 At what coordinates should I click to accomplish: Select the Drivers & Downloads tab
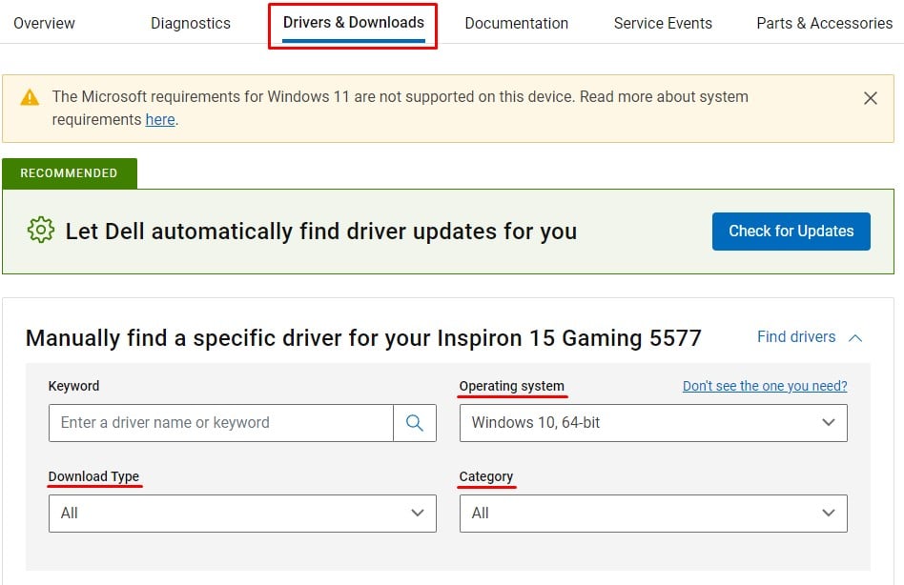(353, 23)
